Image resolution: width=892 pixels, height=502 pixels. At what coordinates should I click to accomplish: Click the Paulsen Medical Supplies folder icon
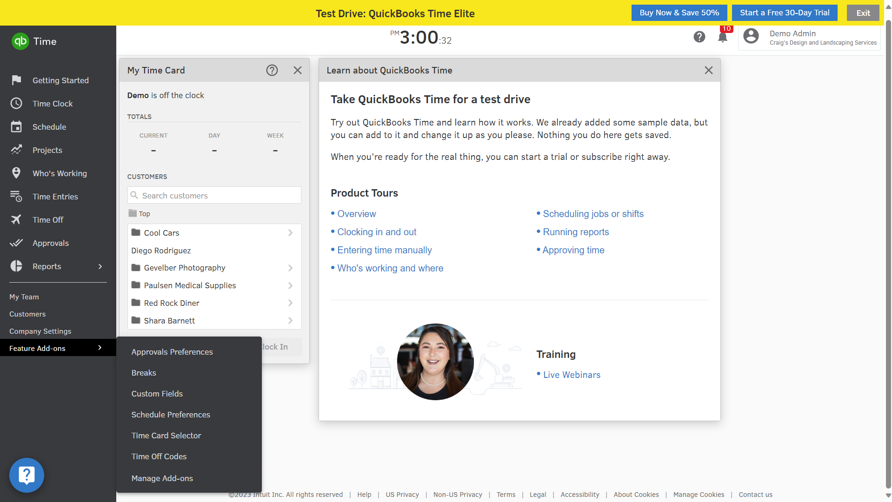pyautogui.click(x=136, y=285)
